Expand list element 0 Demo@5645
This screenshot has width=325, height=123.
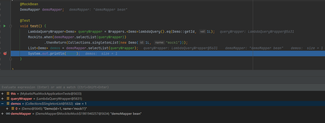pyautogui.click(x=7, y=108)
